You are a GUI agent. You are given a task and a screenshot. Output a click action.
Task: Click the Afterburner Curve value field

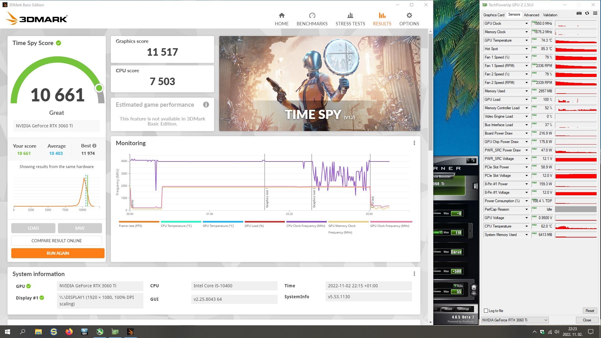pyautogui.click(x=456, y=252)
